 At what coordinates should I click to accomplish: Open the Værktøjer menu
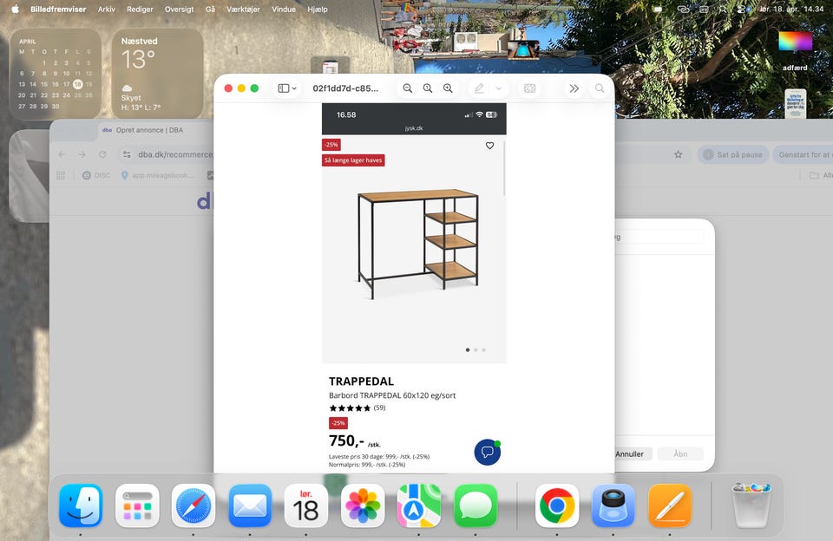[243, 9]
